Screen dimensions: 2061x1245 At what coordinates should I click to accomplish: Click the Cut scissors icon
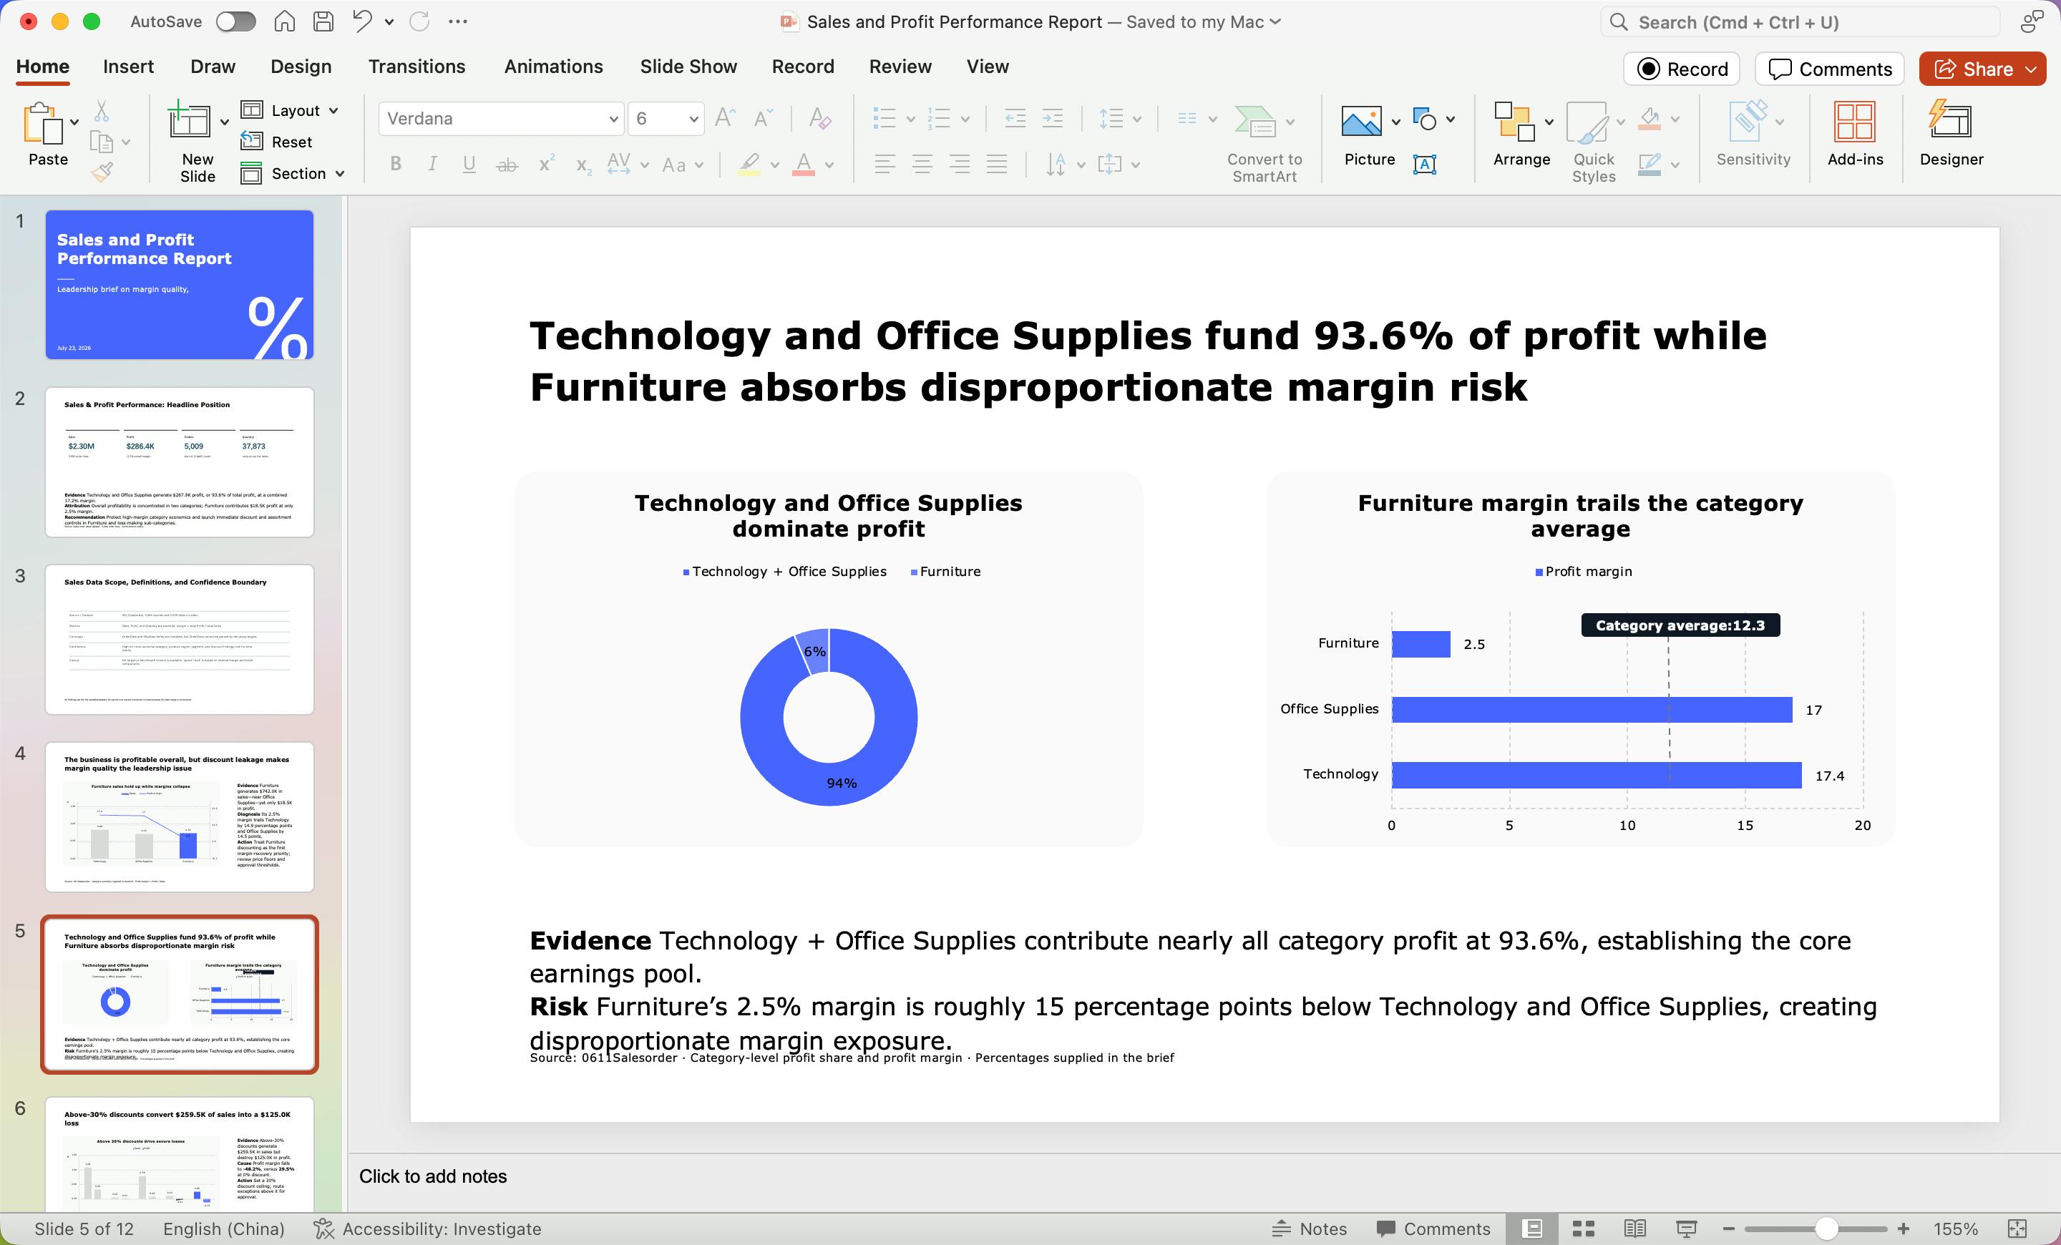pyautogui.click(x=101, y=109)
